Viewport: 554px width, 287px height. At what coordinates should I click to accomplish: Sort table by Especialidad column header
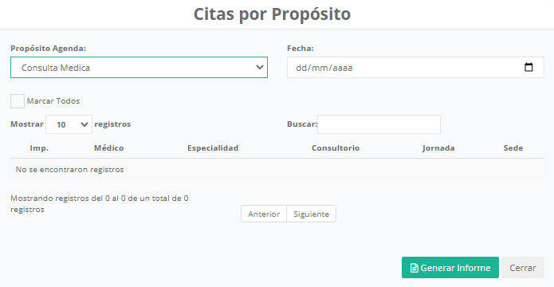coord(213,148)
